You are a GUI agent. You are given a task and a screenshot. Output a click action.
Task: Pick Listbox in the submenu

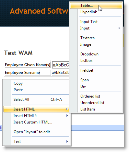[96, 61]
